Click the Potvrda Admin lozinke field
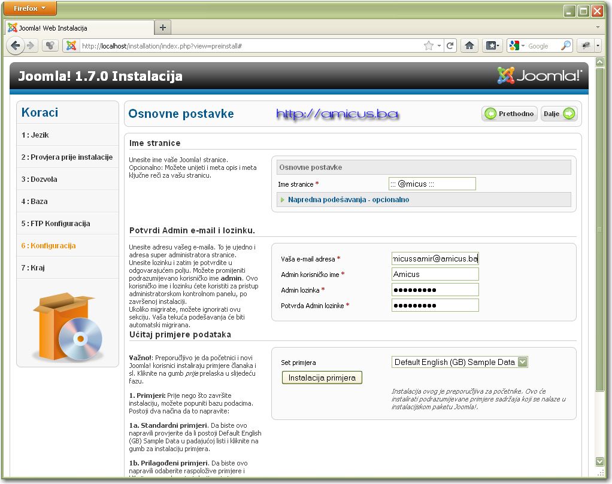Viewport: 612px width, 484px height. click(x=435, y=305)
